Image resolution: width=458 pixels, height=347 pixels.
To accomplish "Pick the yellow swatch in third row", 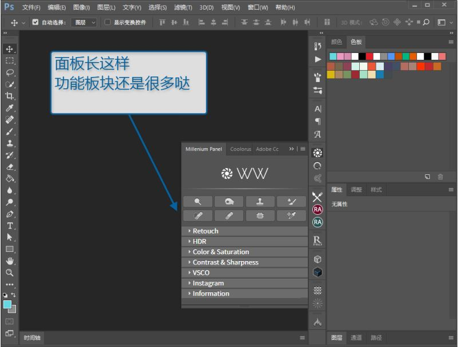I will pos(331,75).
